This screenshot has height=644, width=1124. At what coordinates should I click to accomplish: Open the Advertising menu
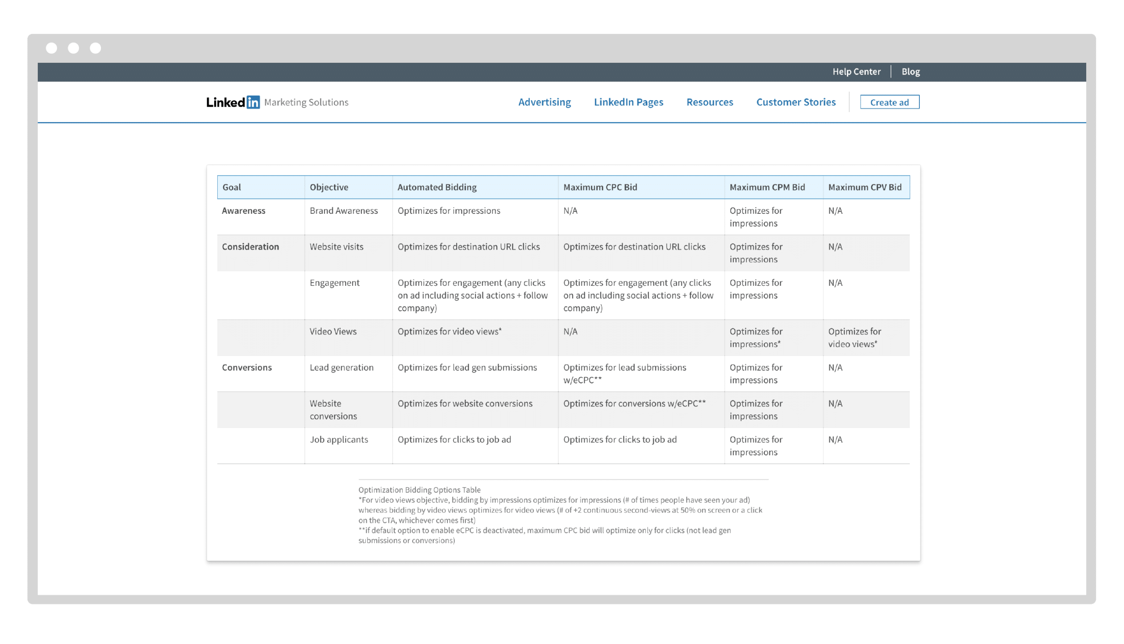pos(544,102)
